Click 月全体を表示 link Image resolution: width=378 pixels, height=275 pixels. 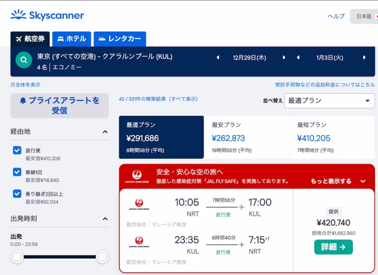(x=25, y=85)
